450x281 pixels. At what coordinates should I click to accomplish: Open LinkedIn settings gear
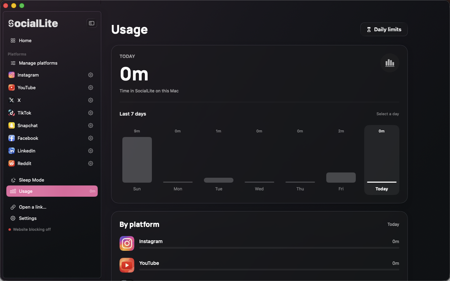coord(91,151)
